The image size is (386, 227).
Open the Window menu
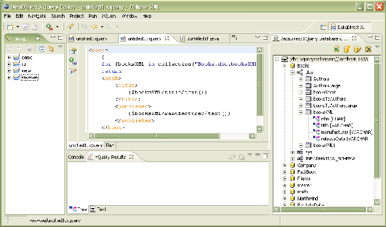(x=129, y=16)
